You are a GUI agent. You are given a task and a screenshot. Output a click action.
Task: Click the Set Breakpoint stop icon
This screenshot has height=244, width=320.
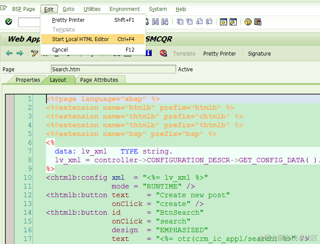164,53
